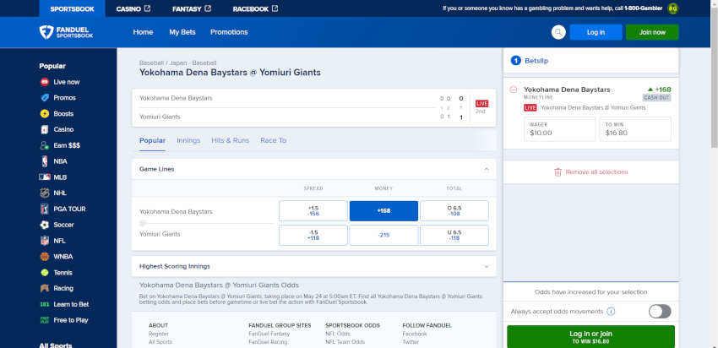718x348 pixels.
Task: Open NFL shield icon in sidebar
Action: click(x=45, y=241)
